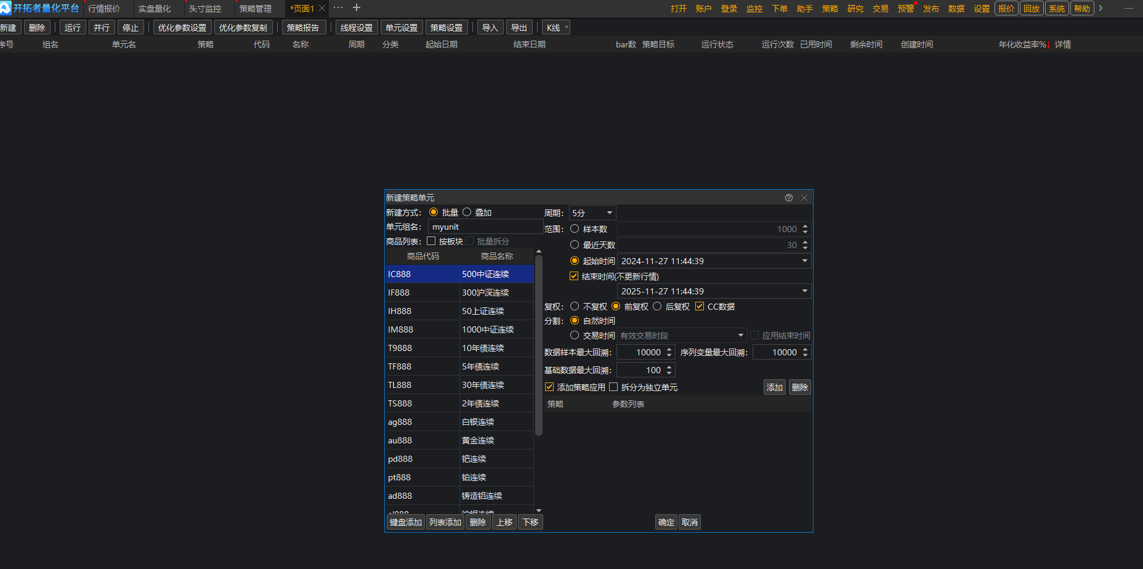Toggle CC数据 checkbox

700,307
